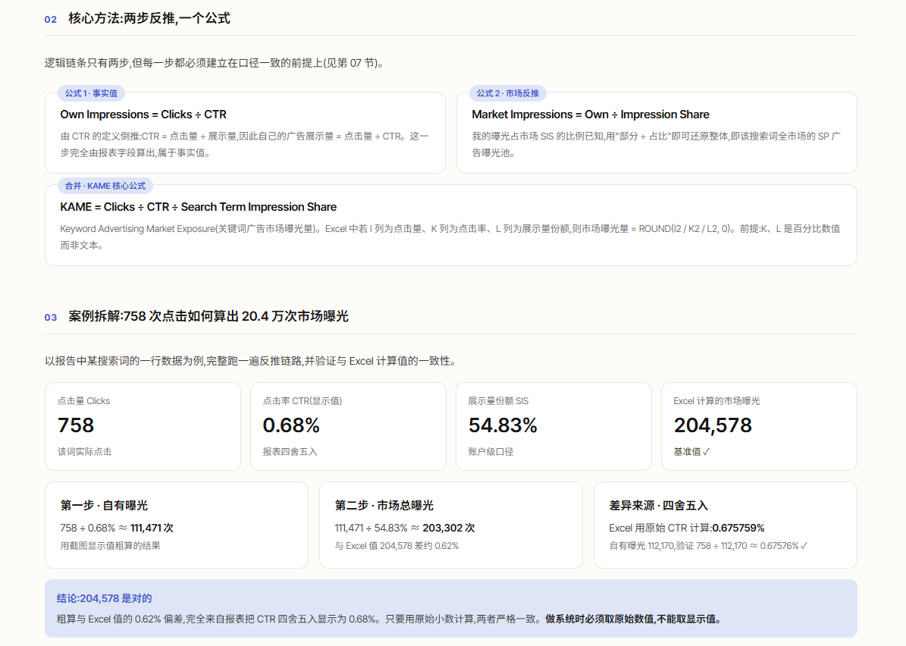
Task: Click caption 与 Excel 值 204,578 差约 0.62%
Action: pyautogui.click(x=397, y=546)
